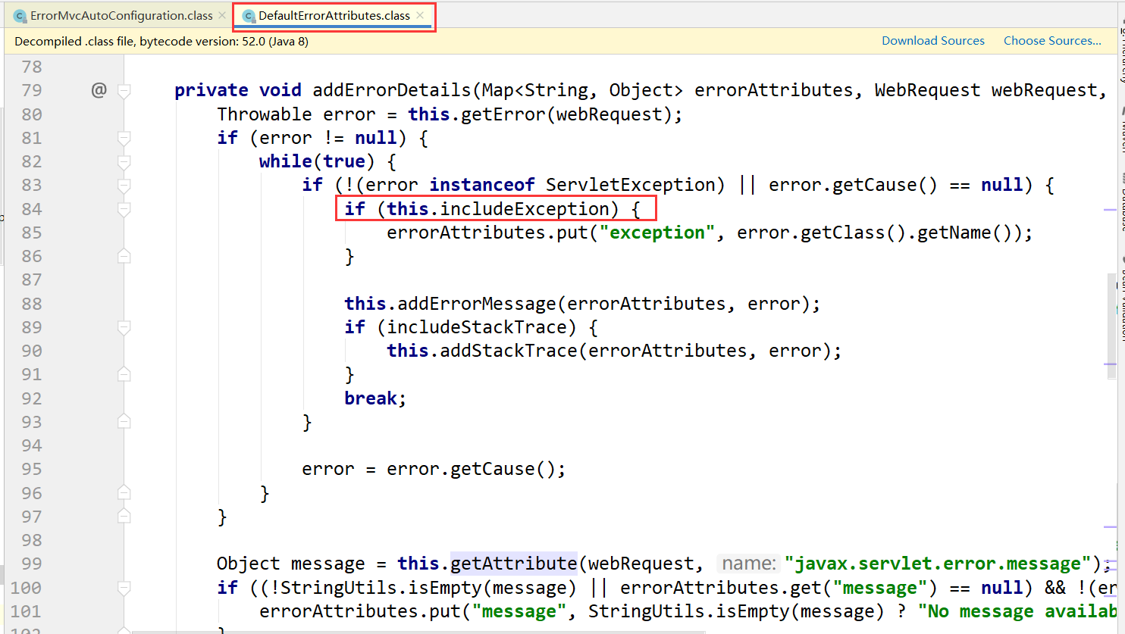Close the ErrorMvcAutoConfiguration.class tab
The height and width of the screenshot is (634, 1125).
coord(222,15)
